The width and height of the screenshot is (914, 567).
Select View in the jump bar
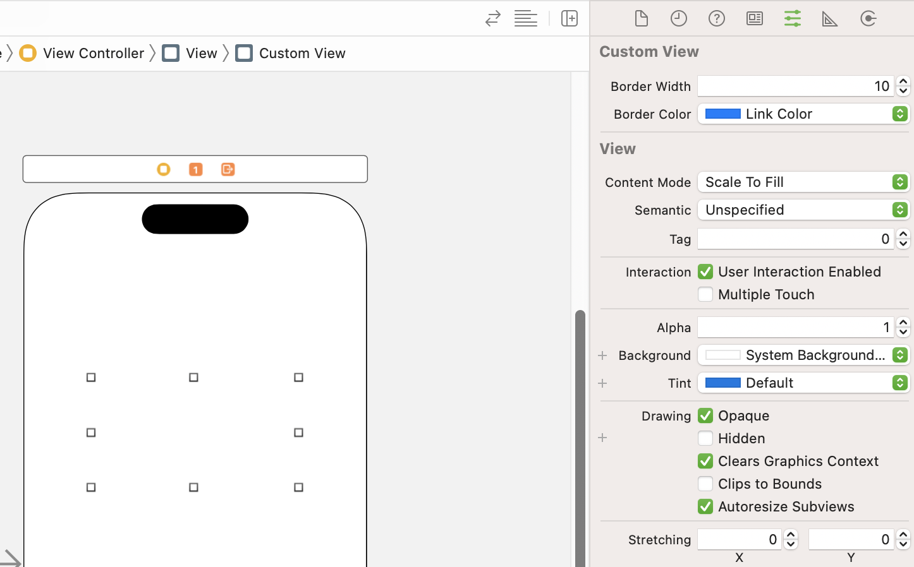[202, 53]
